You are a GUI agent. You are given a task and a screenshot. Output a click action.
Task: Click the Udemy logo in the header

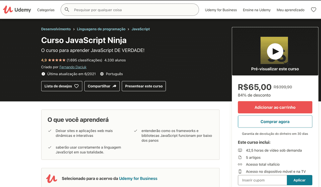click(17, 10)
